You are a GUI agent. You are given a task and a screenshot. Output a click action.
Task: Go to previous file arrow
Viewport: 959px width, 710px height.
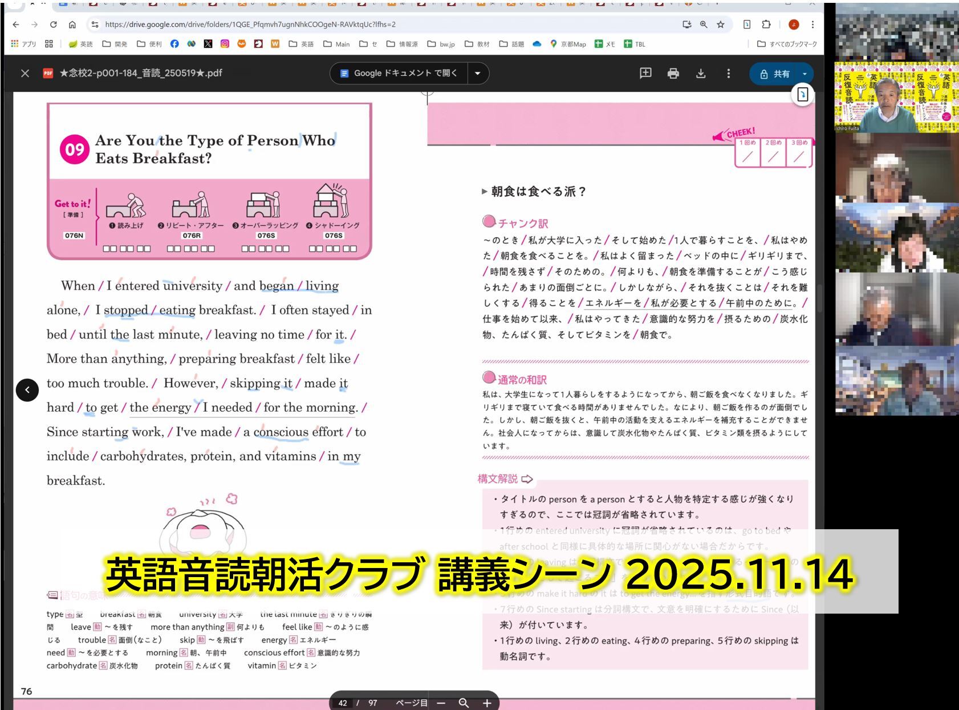(x=27, y=390)
